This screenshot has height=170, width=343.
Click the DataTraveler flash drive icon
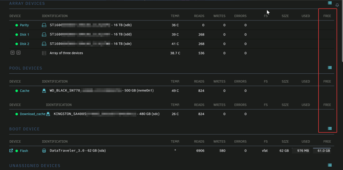[x=44, y=151]
